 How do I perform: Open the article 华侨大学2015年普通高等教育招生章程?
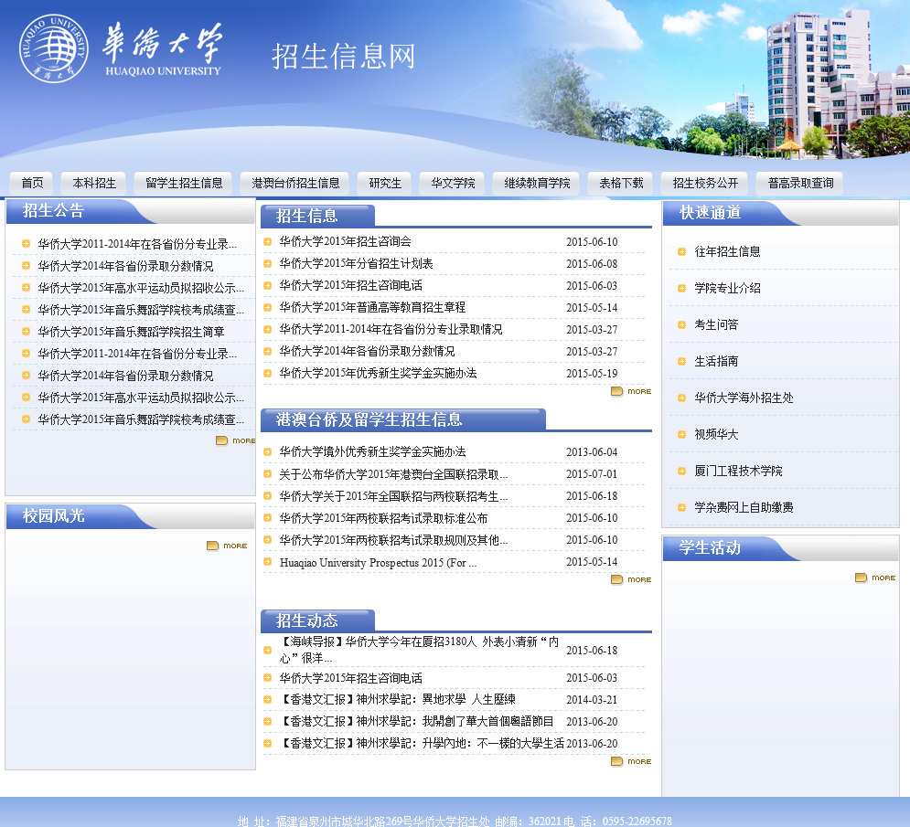pyautogui.click(x=372, y=307)
